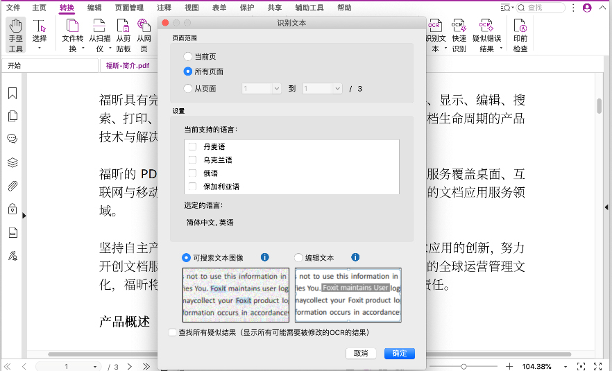
Task: Open the zoom percentage dropdown 104.38%
Action: click(x=566, y=366)
